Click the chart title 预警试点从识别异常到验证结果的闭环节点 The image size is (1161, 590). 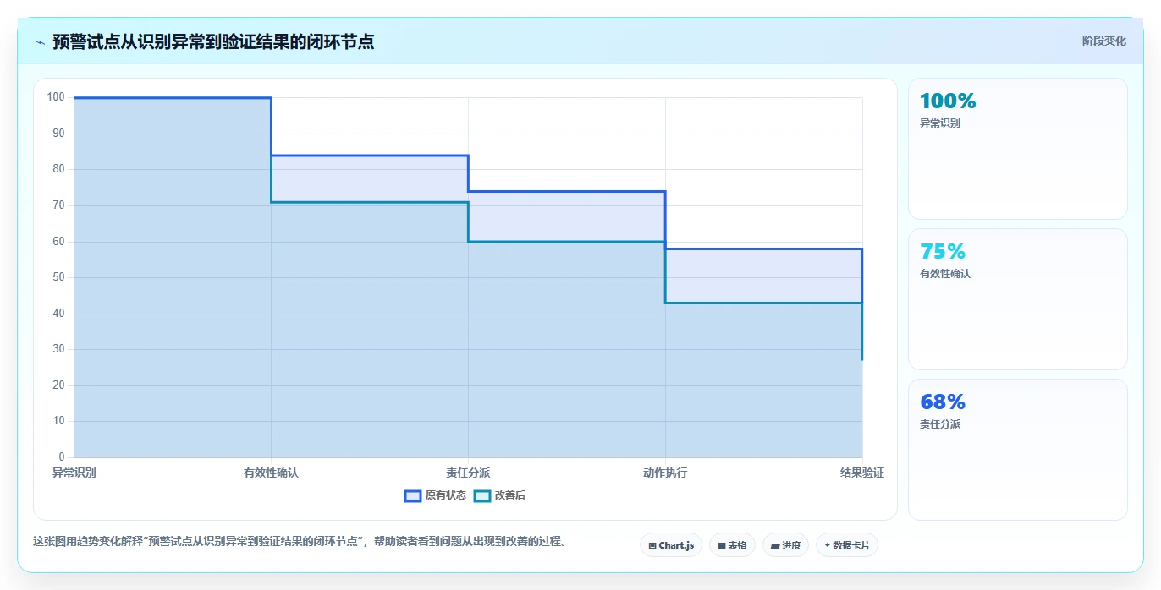coord(213,41)
